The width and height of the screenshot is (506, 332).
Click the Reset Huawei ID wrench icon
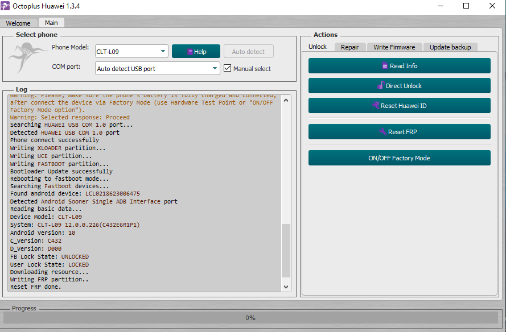[375, 105]
